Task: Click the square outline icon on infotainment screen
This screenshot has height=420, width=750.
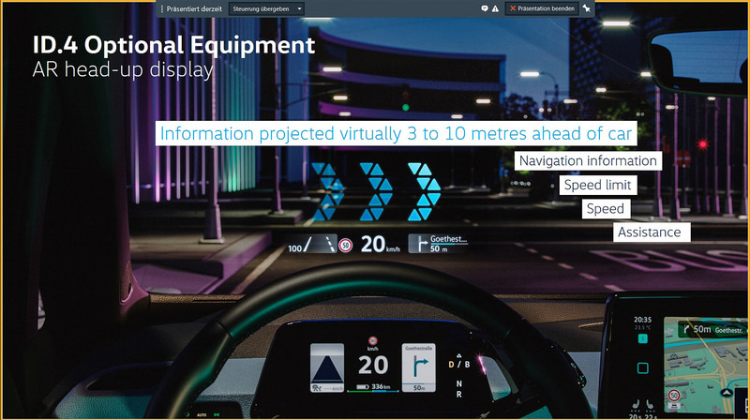Action: (643, 367)
